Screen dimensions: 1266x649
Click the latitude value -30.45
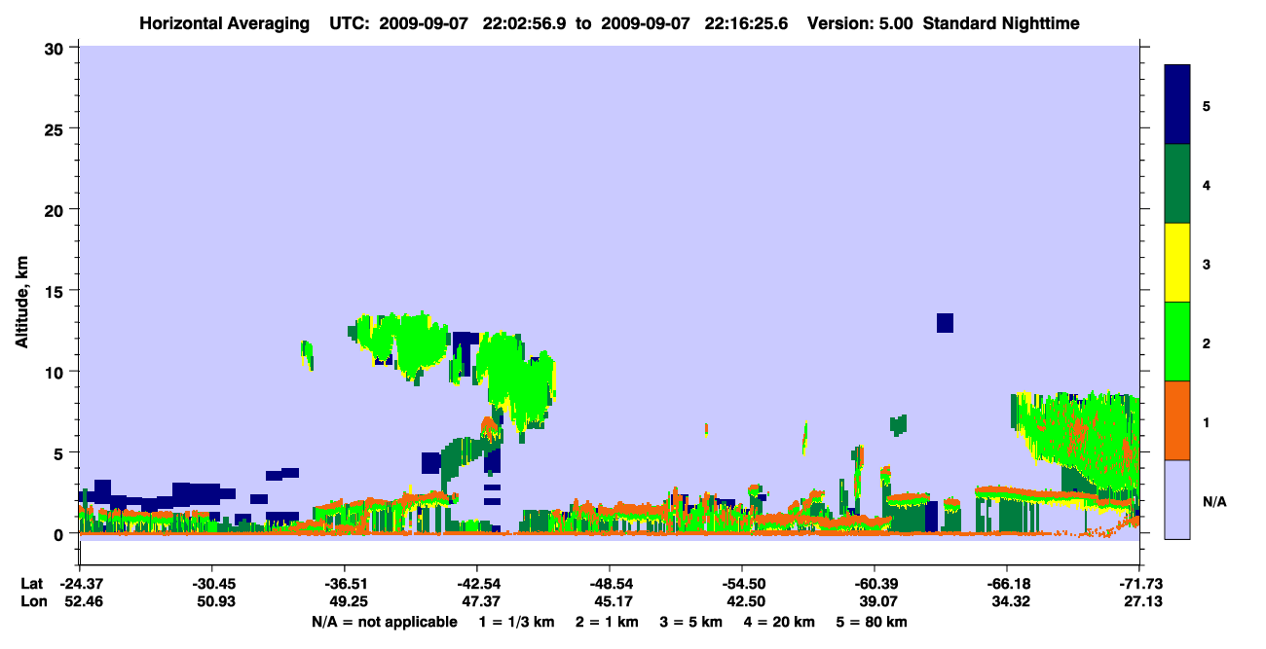[x=211, y=584]
